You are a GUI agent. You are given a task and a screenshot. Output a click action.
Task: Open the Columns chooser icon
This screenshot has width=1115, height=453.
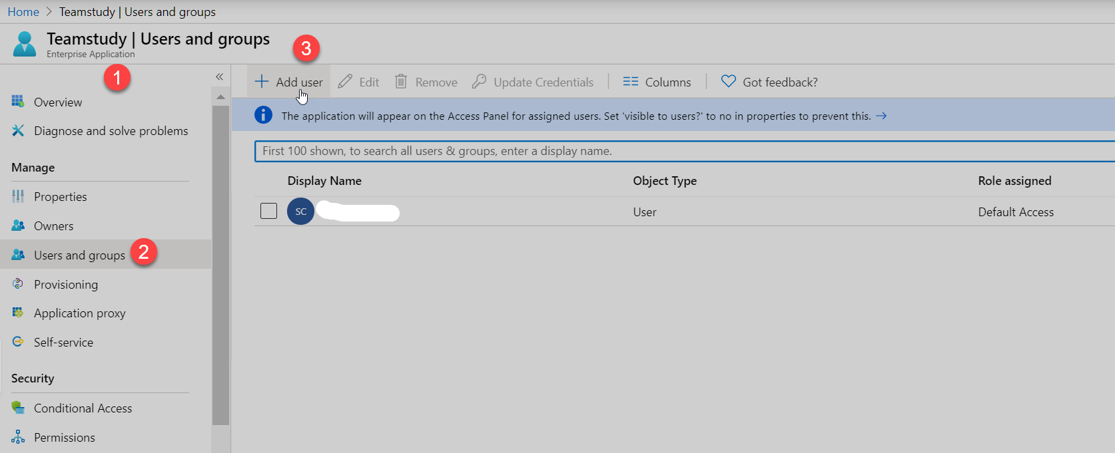click(x=630, y=82)
